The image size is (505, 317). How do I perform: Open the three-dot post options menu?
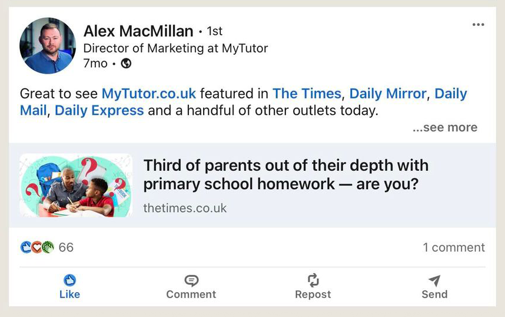(x=478, y=25)
